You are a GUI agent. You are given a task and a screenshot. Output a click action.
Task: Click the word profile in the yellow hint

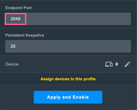[x=89, y=79]
